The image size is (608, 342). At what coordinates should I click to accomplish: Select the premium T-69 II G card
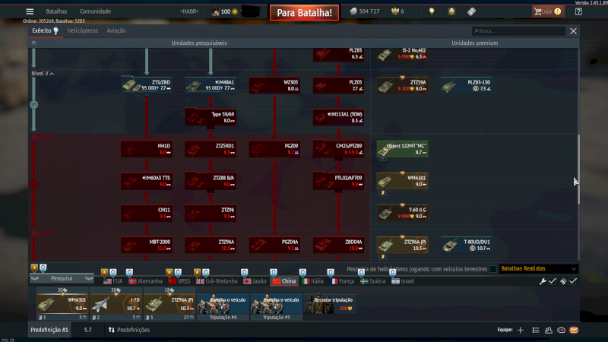[403, 213]
